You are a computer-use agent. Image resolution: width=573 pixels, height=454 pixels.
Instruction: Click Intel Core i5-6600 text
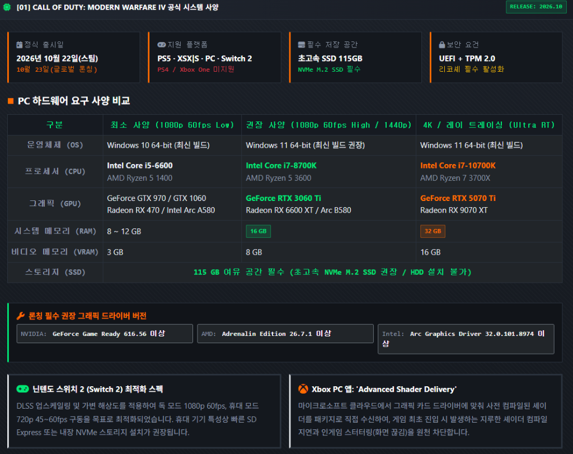click(x=139, y=166)
